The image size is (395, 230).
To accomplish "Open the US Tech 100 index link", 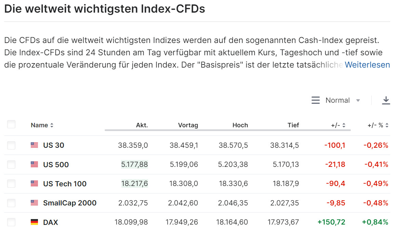I will coord(65,184).
